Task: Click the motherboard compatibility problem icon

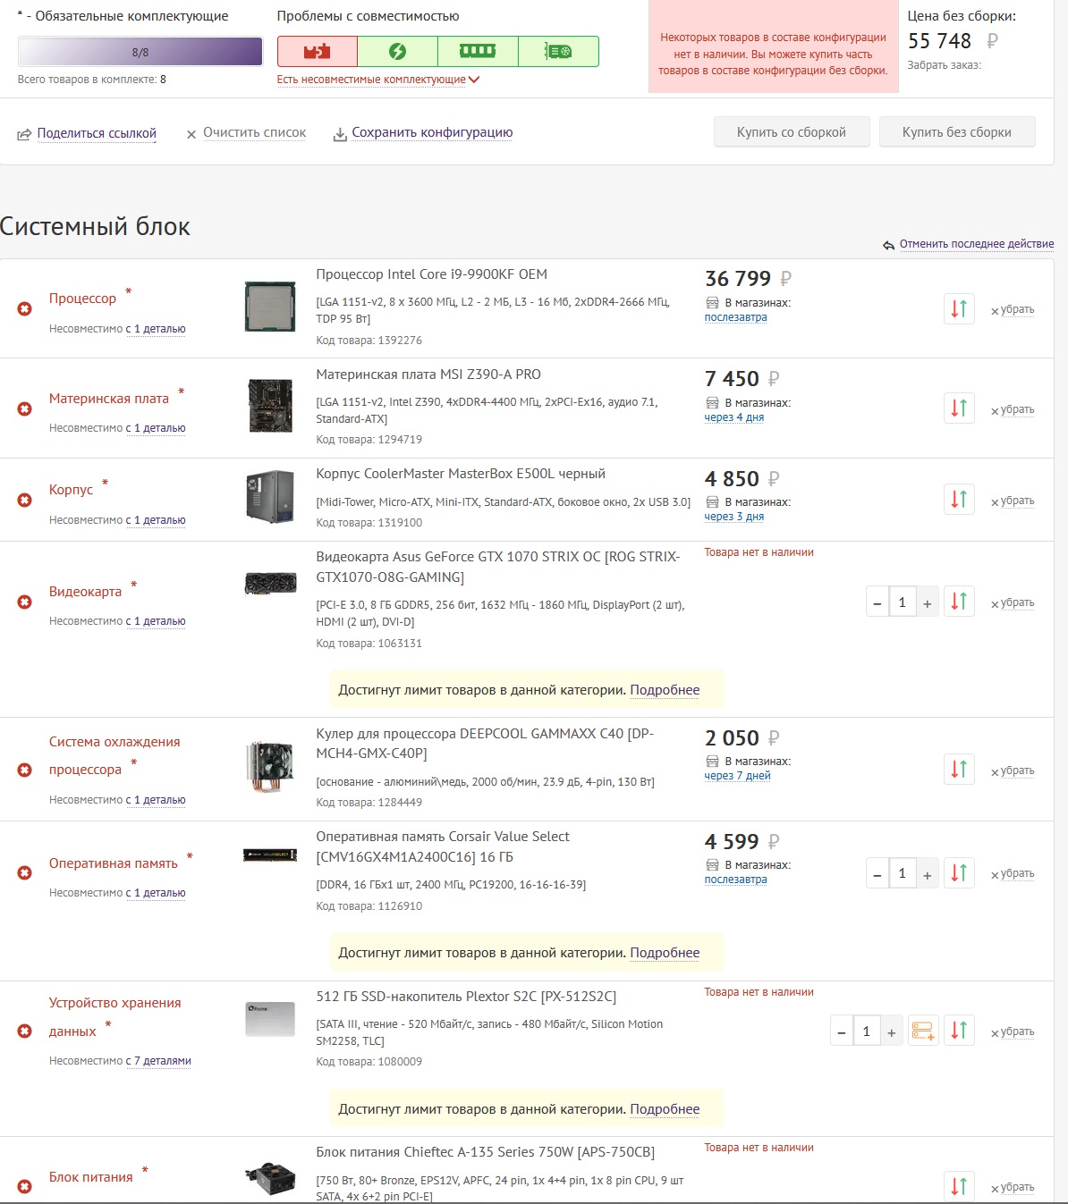Action: click(x=317, y=52)
